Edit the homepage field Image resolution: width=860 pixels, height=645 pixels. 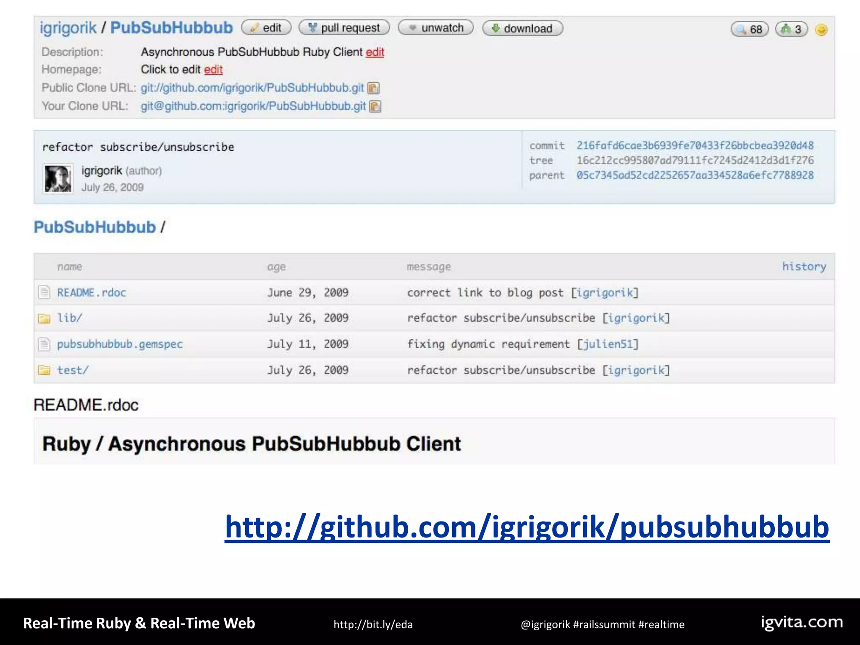(x=213, y=70)
